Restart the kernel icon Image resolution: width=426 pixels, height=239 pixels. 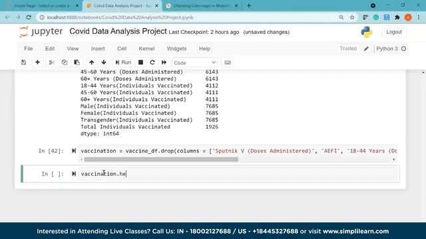[x=152, y=62]
